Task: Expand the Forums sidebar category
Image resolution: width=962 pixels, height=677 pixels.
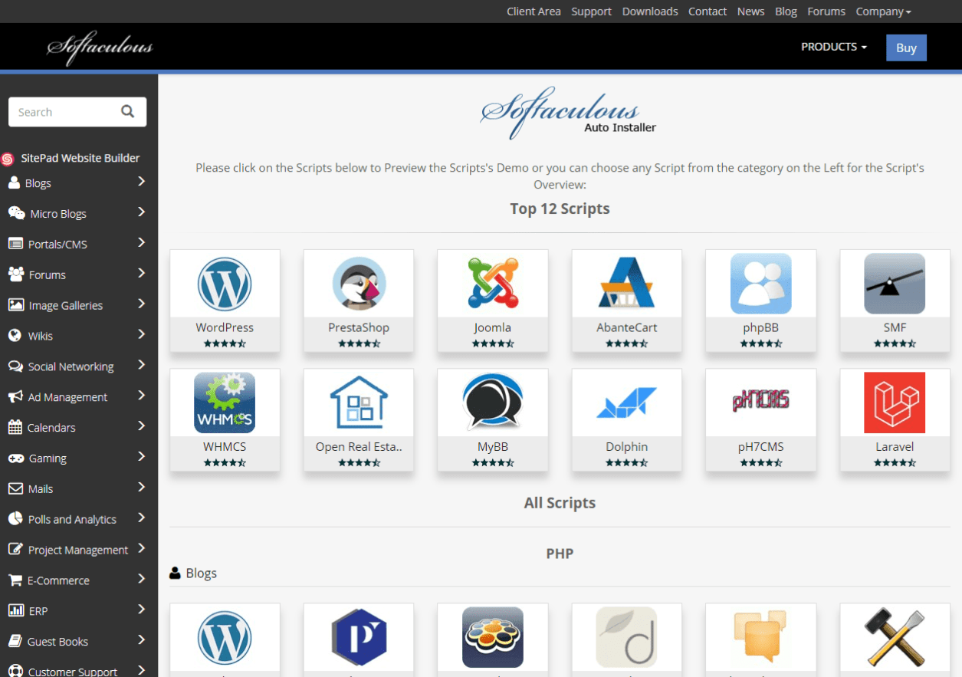Action: pos(141,274)
